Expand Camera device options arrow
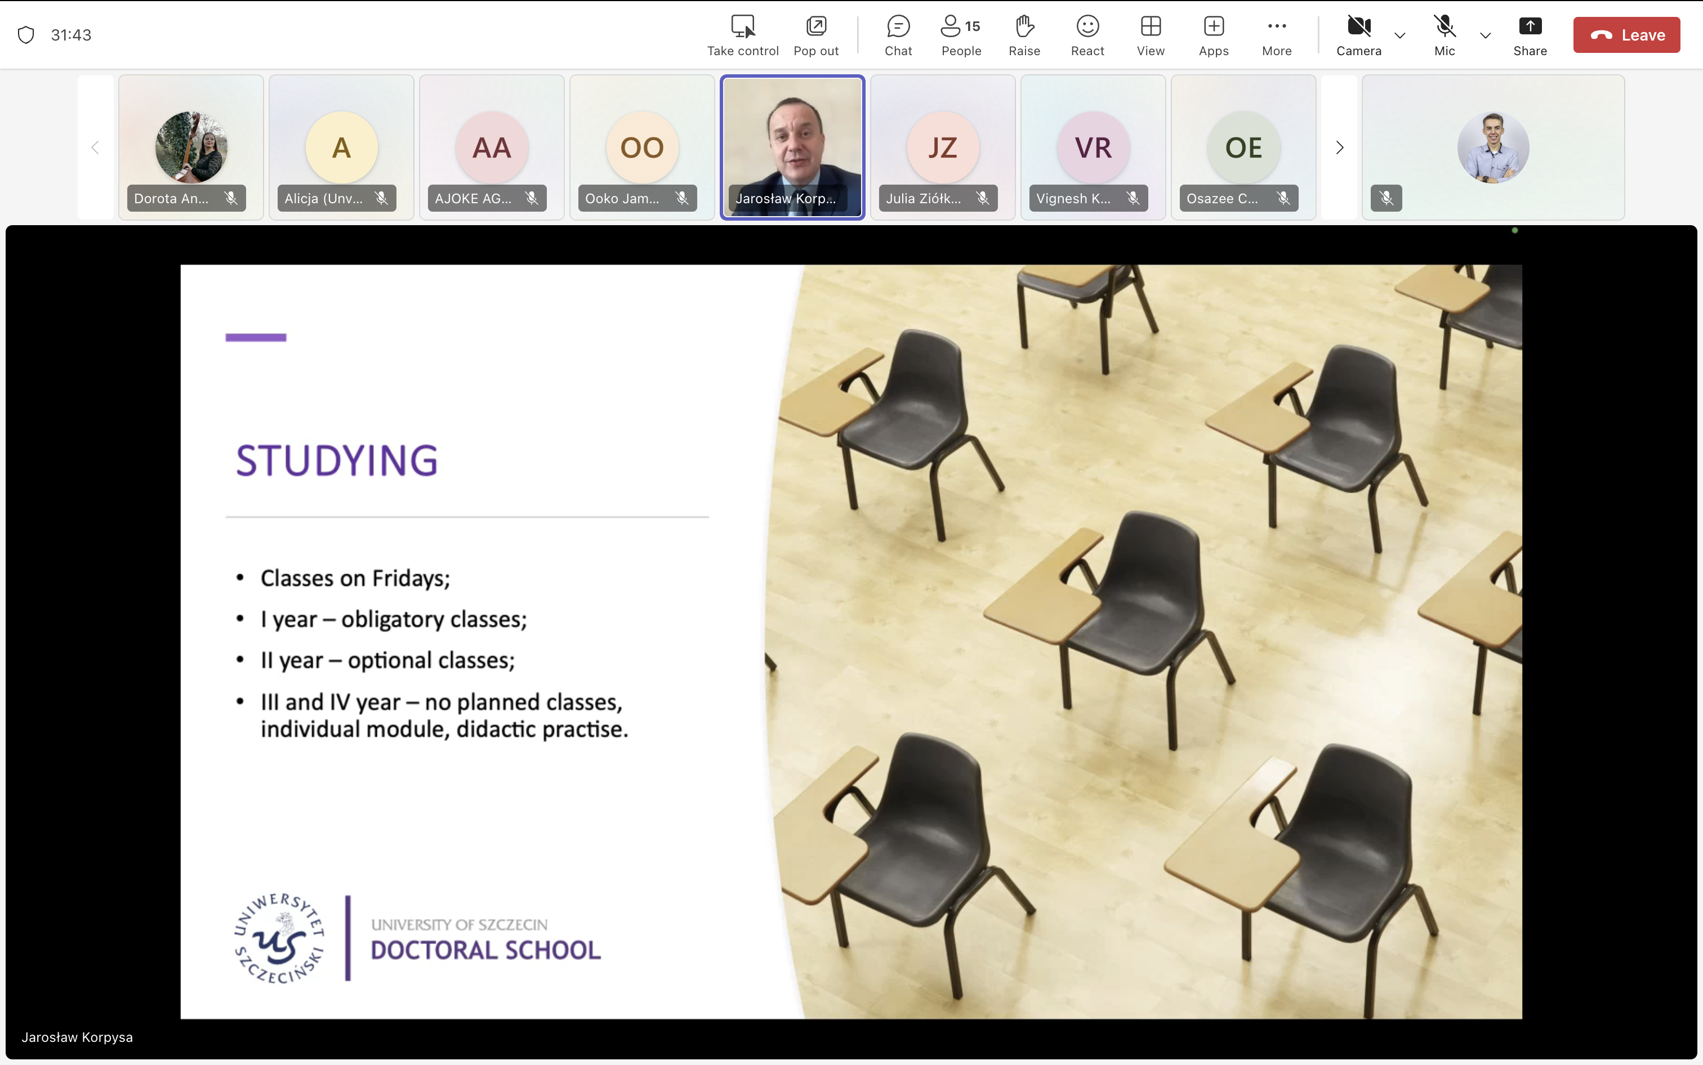The image size is (1703, 1065). pos(1399,35)
